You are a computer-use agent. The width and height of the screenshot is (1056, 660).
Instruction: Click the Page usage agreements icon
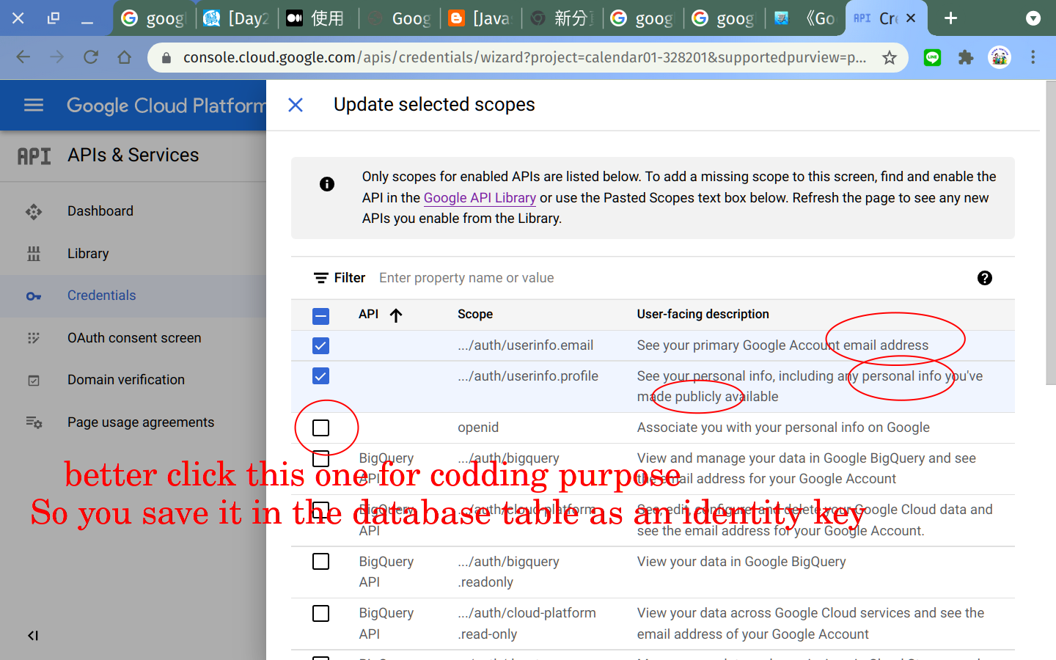pos(34,422)
